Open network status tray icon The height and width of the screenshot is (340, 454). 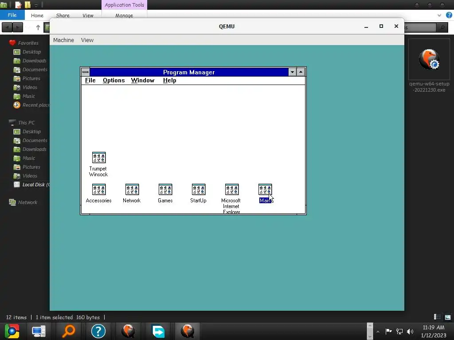[399, 331]
